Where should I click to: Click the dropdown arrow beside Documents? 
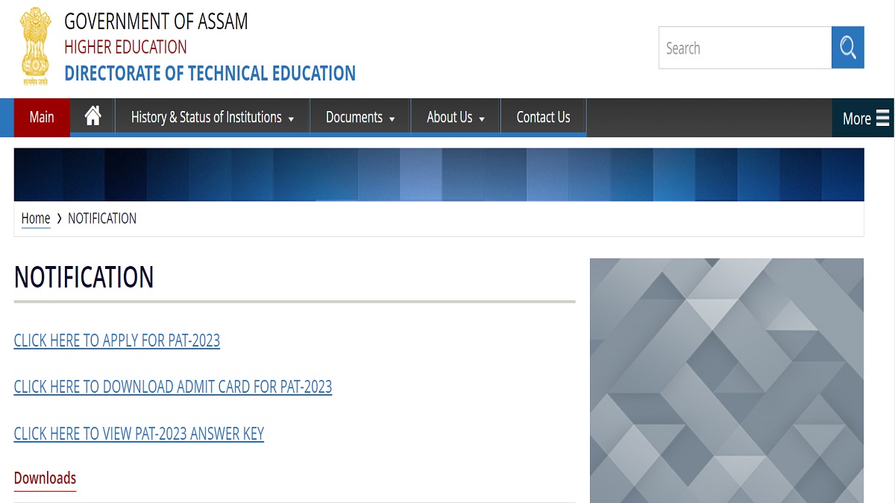click(394, 118)
